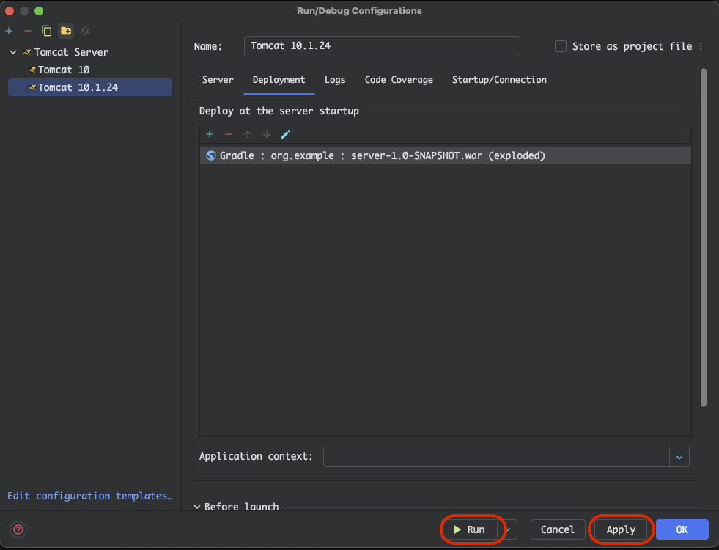Click the Run button
This screenshot has width=719, height=550.
470,529
